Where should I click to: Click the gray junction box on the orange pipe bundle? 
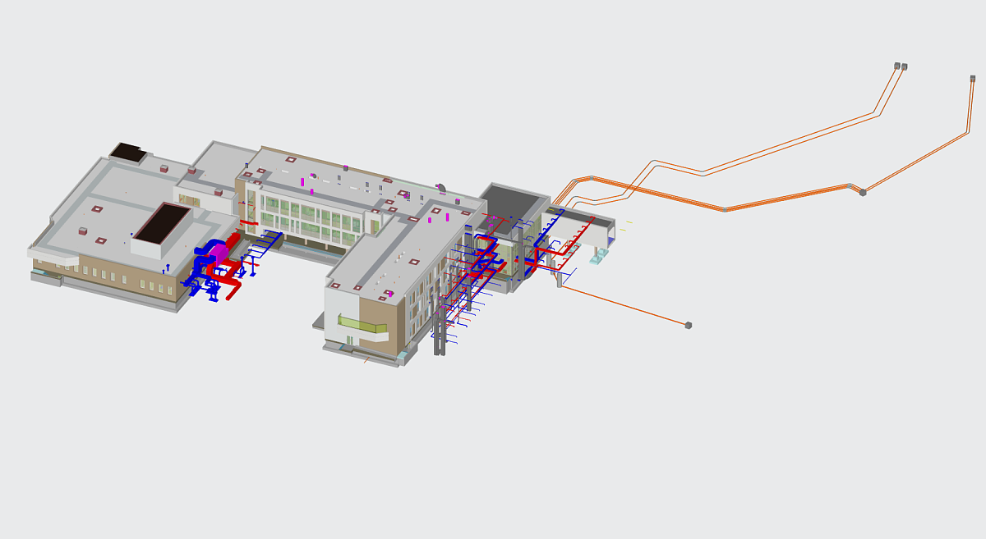click(862, 192)
